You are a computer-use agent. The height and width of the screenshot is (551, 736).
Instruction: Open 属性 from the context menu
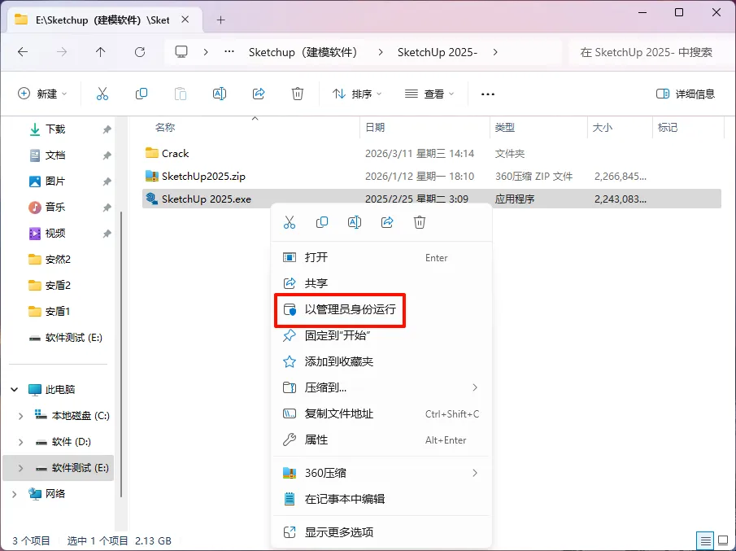pyautogui.click(x=381, y=440)
